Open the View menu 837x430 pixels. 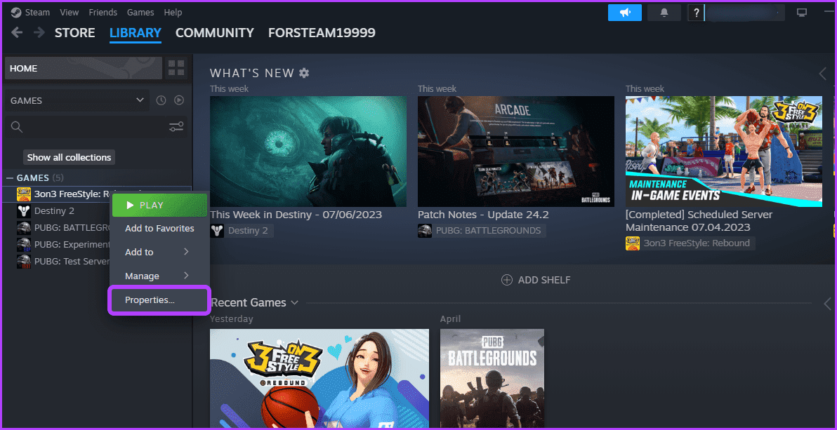point(69,12)
